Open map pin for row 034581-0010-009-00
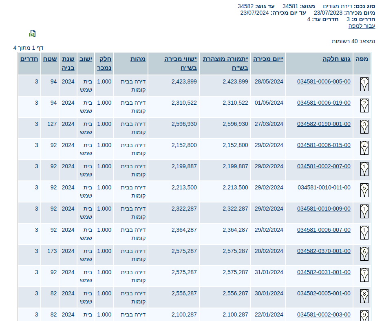The height and width of the screenshot is (321, 384). click(364, 212)
